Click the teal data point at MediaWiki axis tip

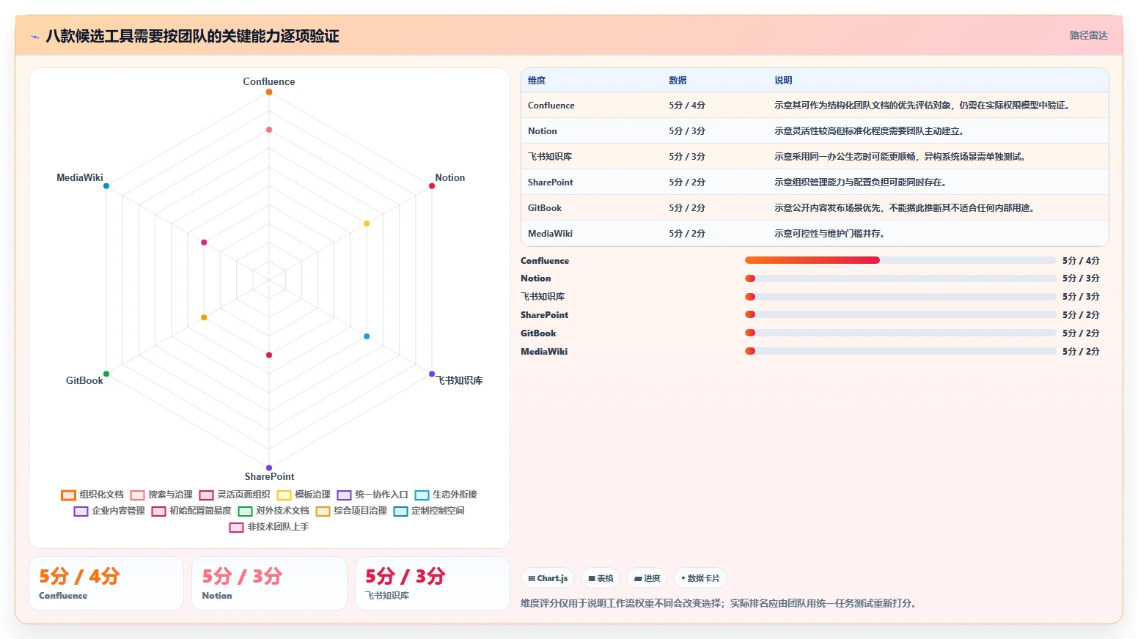[106, 186]
